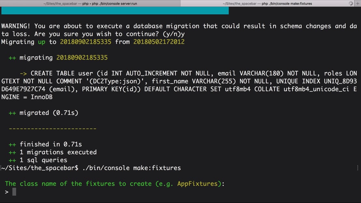Click the activity spinner in the tab
Image resolution: width=361 pixels, height=203 pixels.
(351, 4)
